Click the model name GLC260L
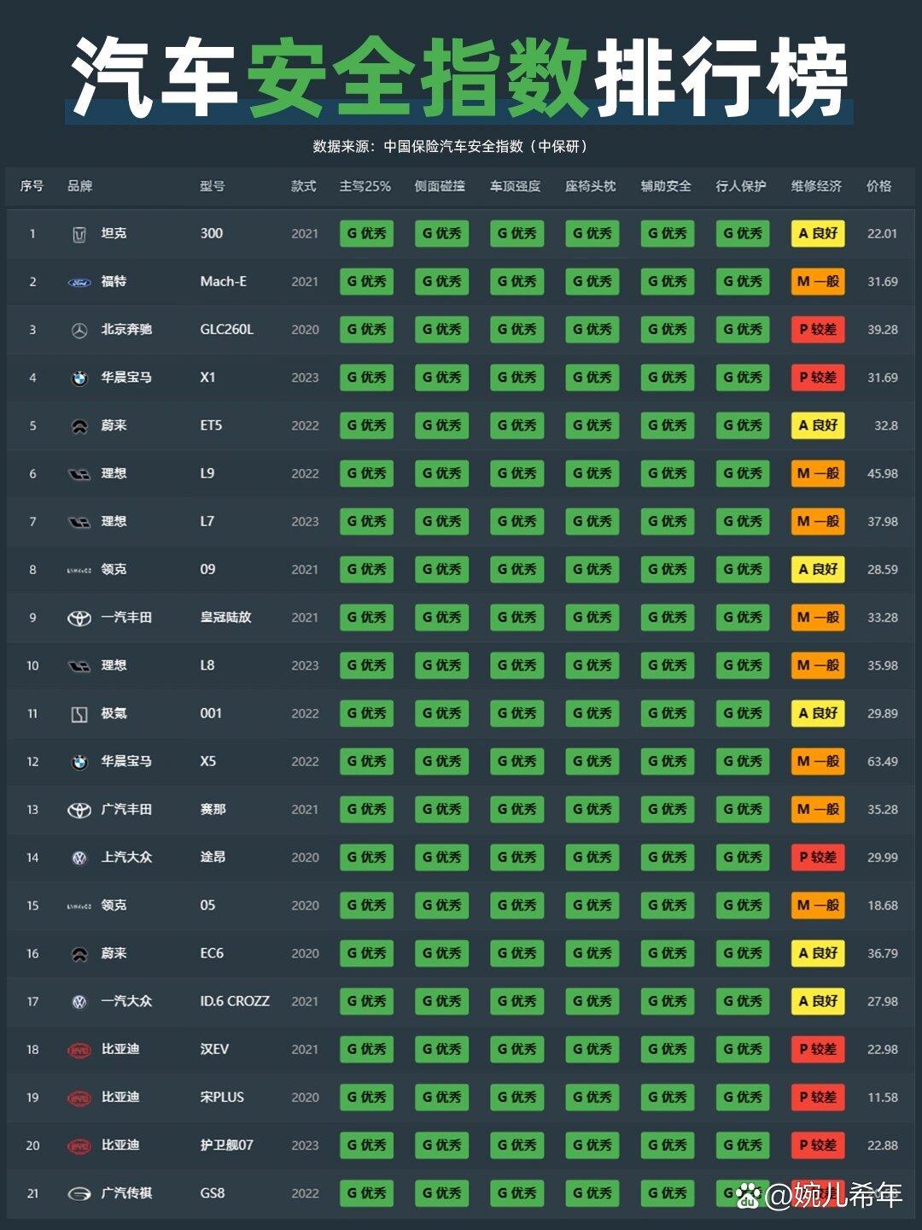This screenshot has width=922, height=1230. [x=227, y=329]
